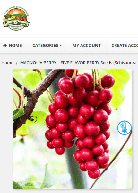Click the website URL arc on logo
This screenshot has width=138, height=193.
tap(16, 9)
